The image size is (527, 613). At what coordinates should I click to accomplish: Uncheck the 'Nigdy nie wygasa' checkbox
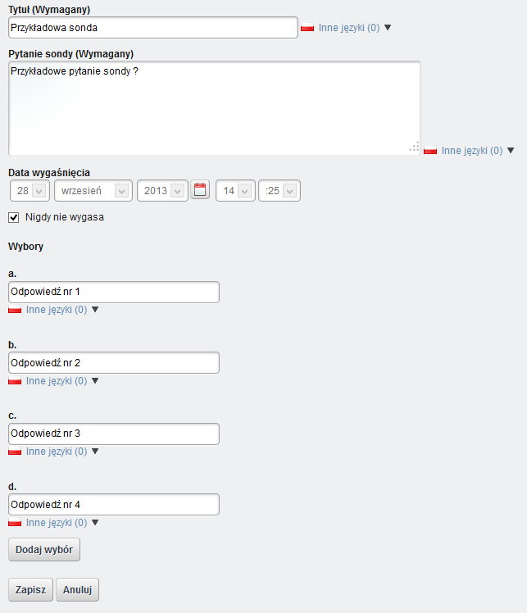14,217
